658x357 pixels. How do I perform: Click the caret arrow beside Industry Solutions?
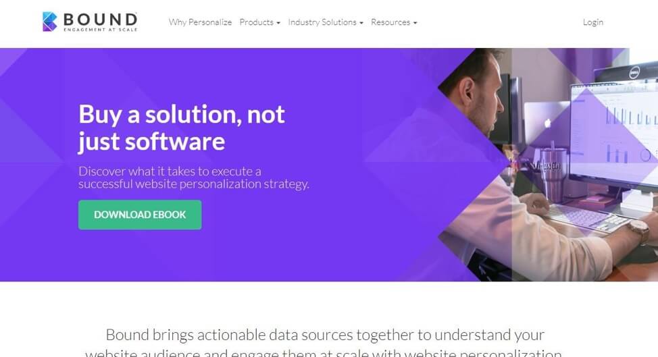[x=361, y=23]
